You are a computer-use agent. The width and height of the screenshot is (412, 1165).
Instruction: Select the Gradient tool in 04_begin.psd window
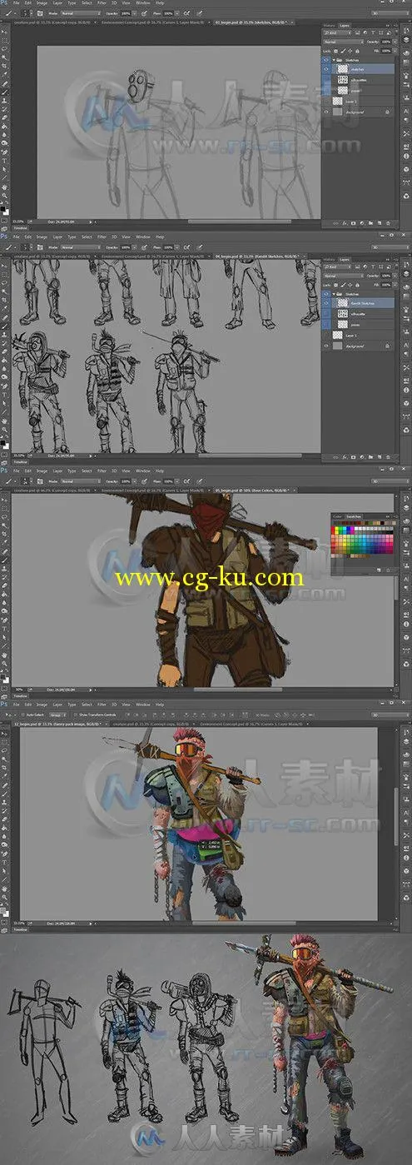5,359
